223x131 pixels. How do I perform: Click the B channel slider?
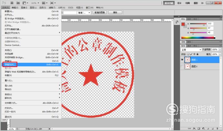(198, 33)
